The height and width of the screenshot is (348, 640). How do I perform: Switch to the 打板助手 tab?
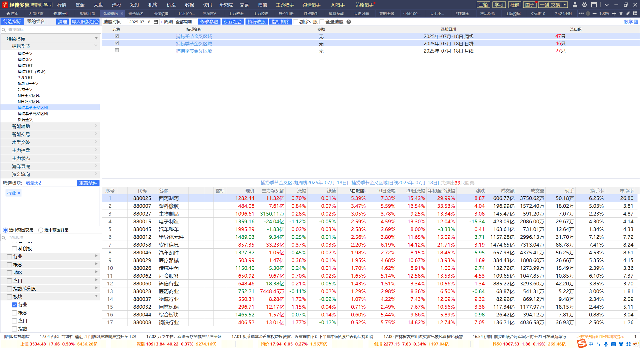click(x=311, y=14)
